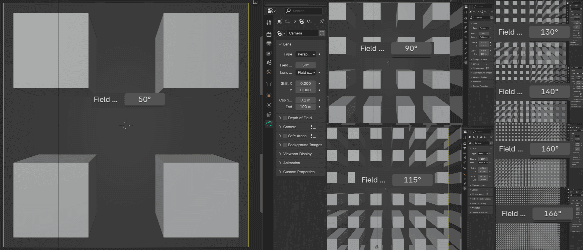Open the Render properties tab
The image size is (583, 250).
[x=269, y=34]
